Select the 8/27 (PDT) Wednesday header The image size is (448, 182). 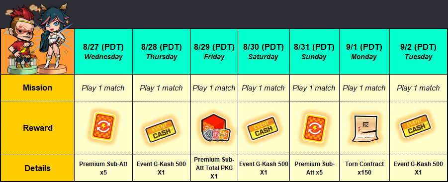[103, 52]
